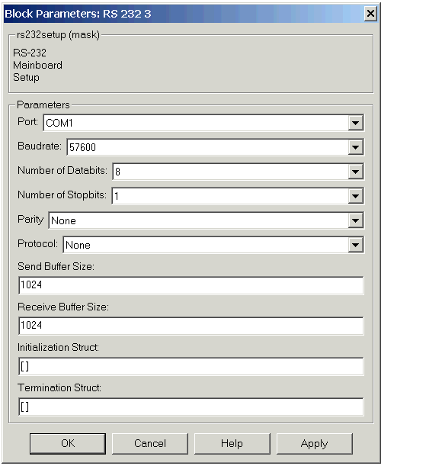Click the Parity None combo box
The height and width of the screenshot is (466, 442).
tap(207, 220)
